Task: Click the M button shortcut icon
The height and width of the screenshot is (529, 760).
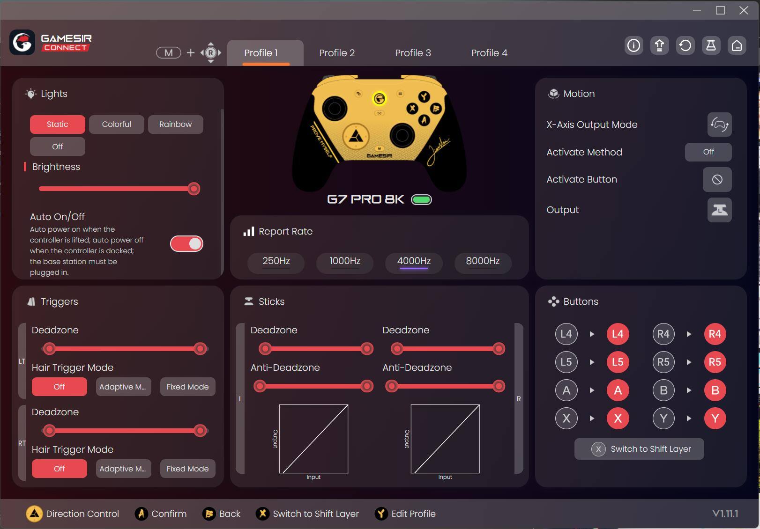Action: coord(169,53)
